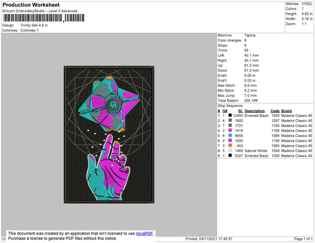Click the 'Emerald Black' description in stop 1
Viewport: 315px width, 243px height.
[x=256, y=116]
